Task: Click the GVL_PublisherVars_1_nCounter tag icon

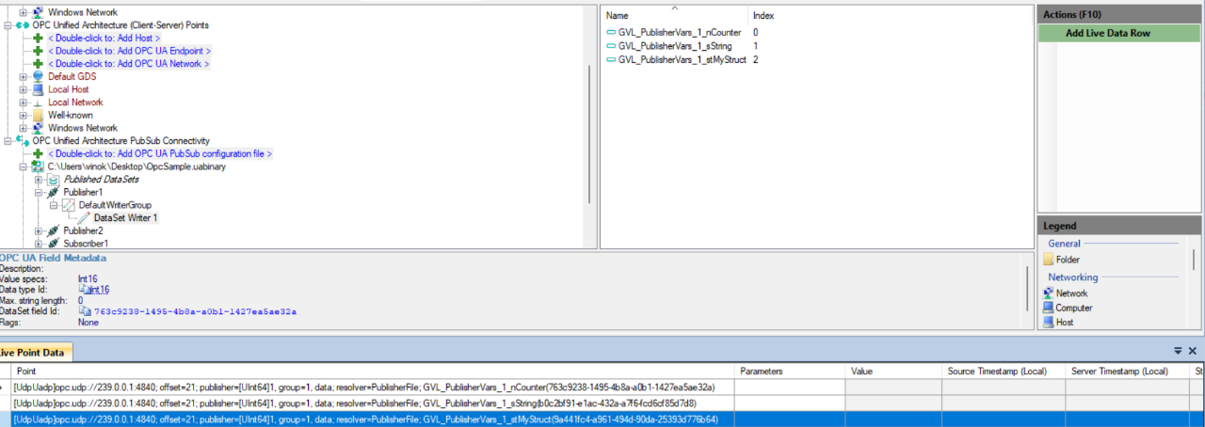Action: point(611,33)
